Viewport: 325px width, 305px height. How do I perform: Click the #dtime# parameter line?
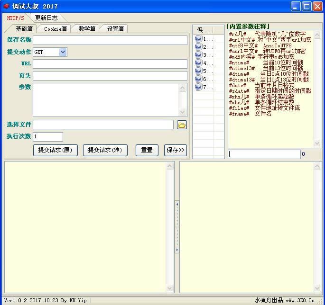(269, 74)
